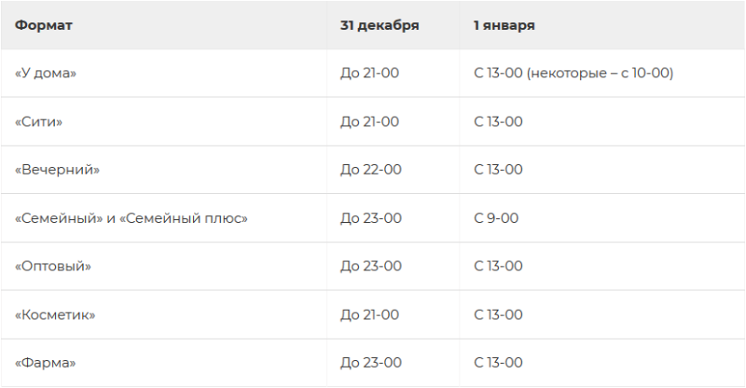Image resolution: width=746 pixels, height=388 pixels.
Task: Select «Семейный» и «Семейный плюс» cell
Action: point(131,218)
